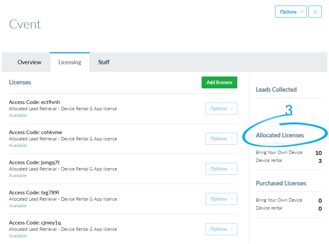Click the Device rental allocated count 3
Screen dimensions: 329x244
[320, 161]
